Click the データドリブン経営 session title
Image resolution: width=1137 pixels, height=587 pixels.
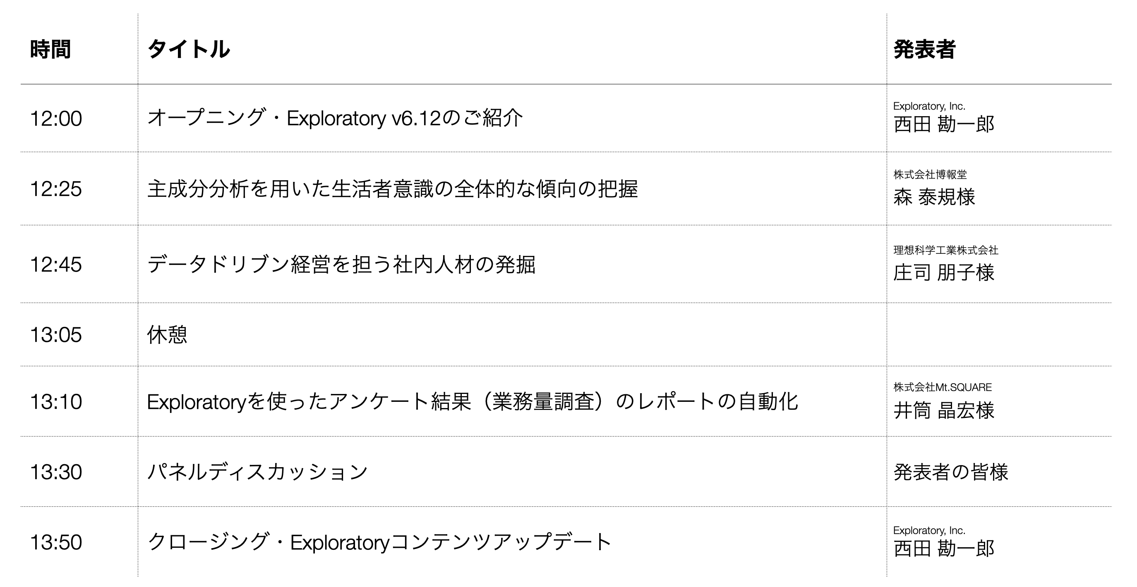coord(341,265)
